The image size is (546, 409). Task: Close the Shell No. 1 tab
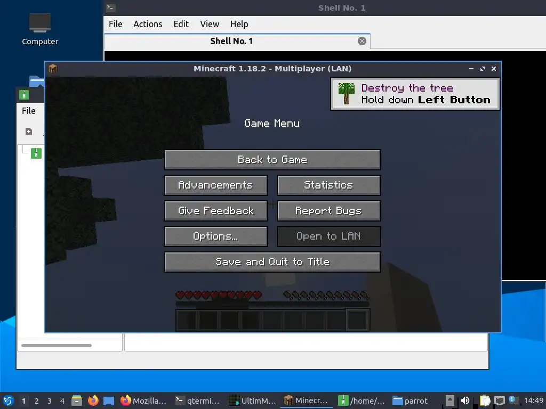point(362,41)
